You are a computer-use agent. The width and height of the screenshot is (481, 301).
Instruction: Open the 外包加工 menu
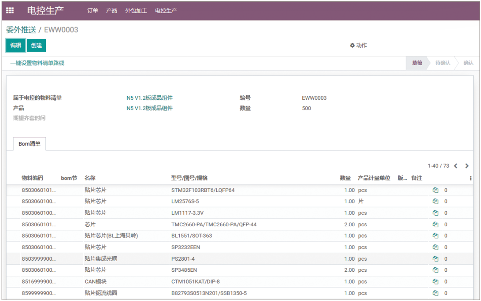[x=136, y=11]
